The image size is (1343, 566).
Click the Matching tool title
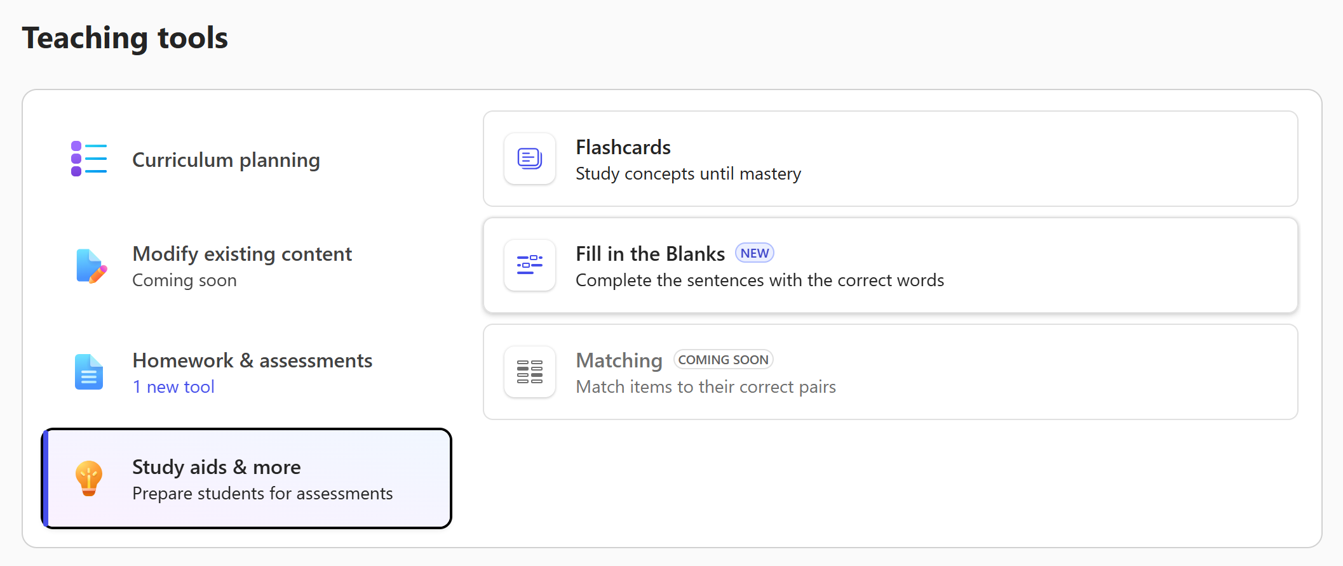(x=619, y=360)
